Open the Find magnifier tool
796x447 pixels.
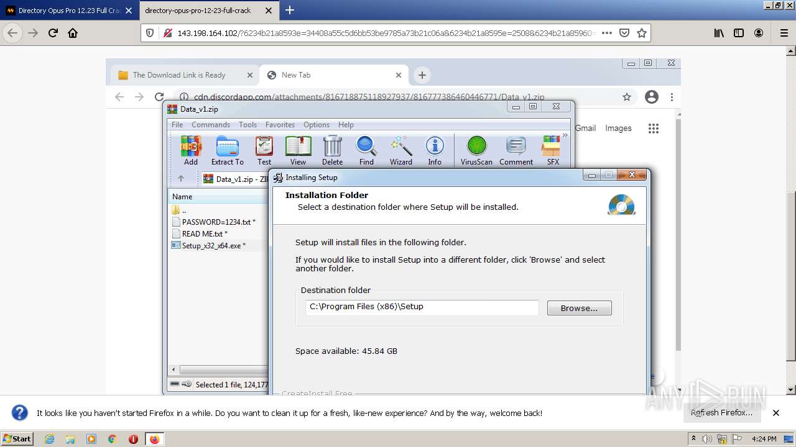(366, 151)
